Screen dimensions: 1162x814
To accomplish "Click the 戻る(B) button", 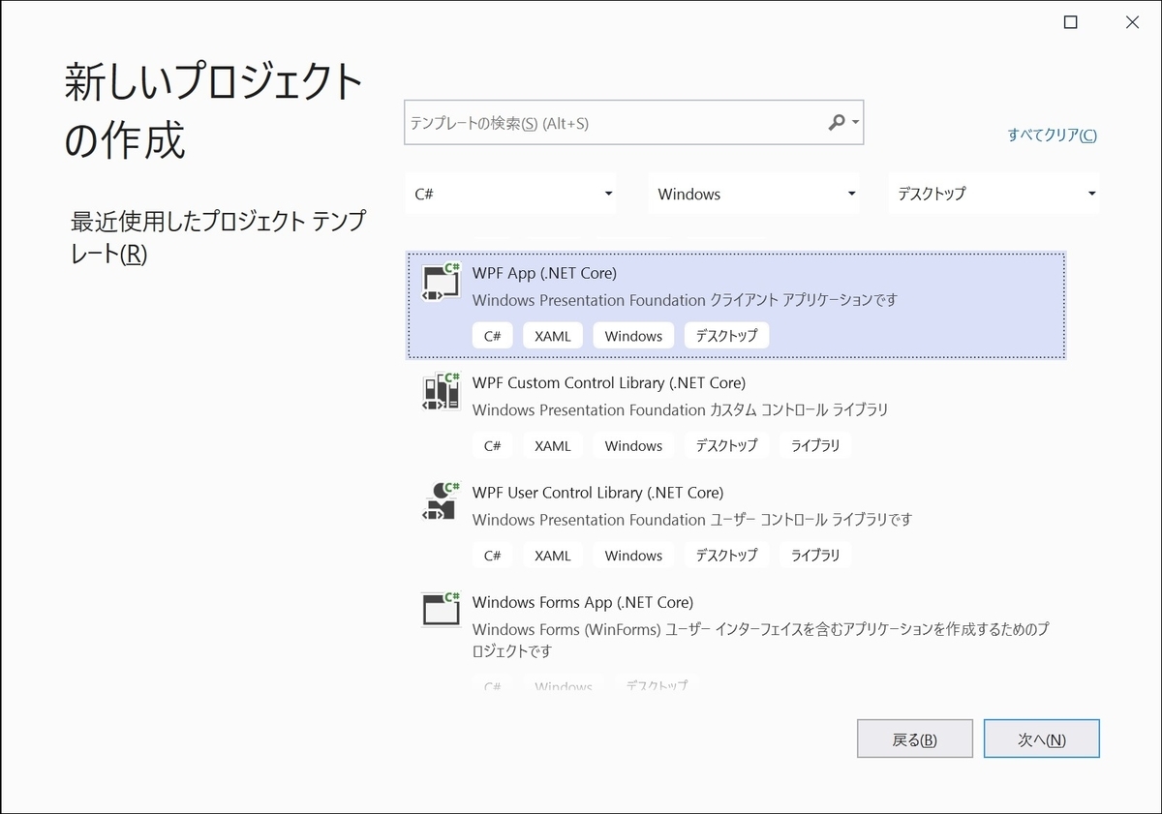I will click(914, 739).
